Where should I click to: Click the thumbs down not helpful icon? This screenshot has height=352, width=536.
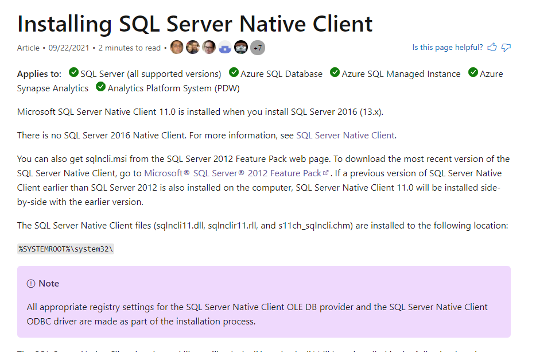(506, 48)
